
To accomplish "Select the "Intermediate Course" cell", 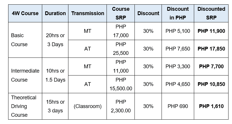I will [25, 75].
